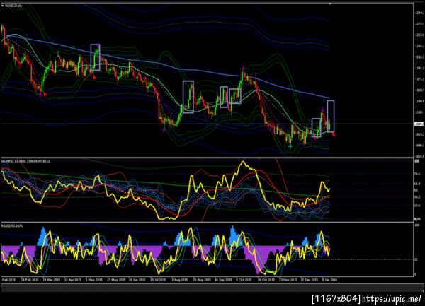The height and width of the screenshot is (306, 425).
Task: Click the 27 May 2015 date on the time axis
Action: point(116,280)
